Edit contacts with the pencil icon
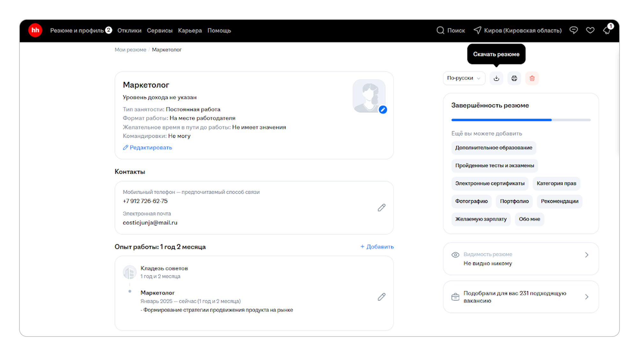Image resolution: width=639 pixels, height=356 pixels. click(381, 208)
